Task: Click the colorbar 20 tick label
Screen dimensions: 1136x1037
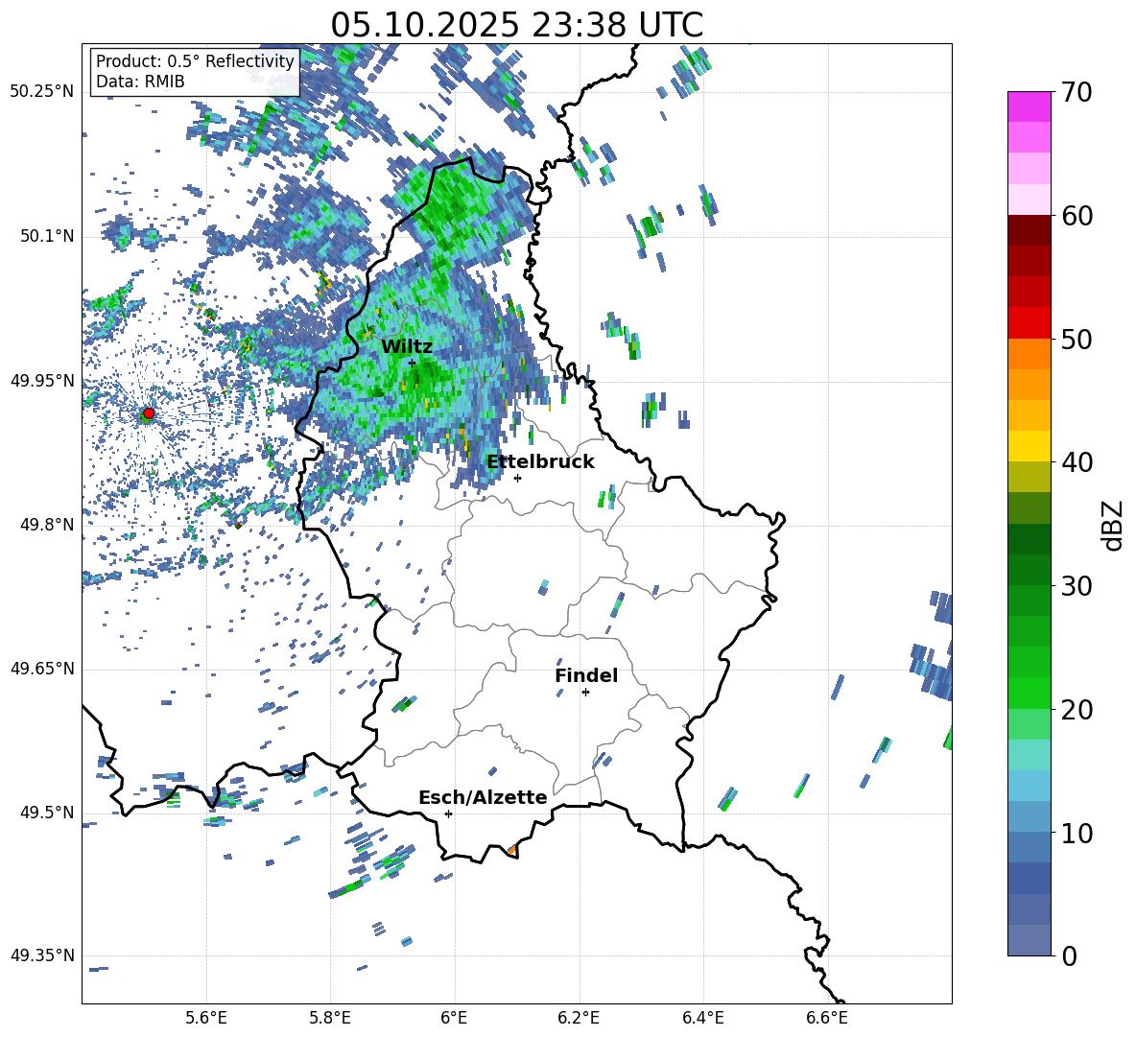Action: [x=1077, y=710]
